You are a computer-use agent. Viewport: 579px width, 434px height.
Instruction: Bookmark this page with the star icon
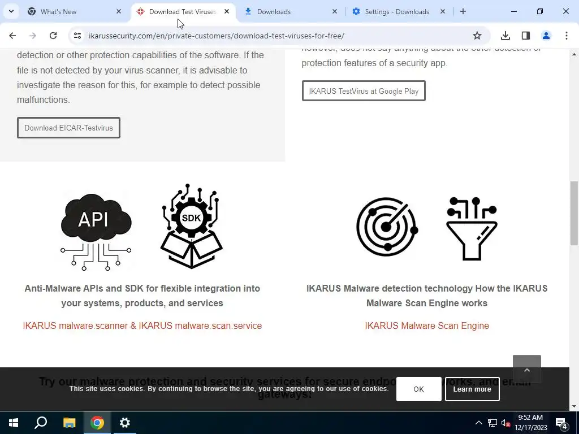pos(477,36)
